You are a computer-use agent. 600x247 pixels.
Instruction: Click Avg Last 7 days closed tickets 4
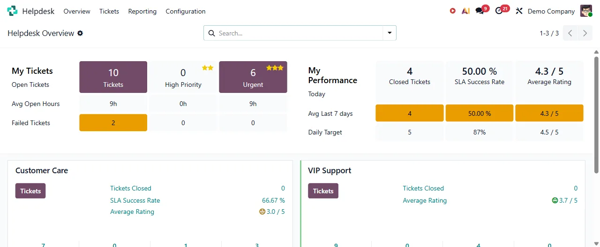(410, 113)
